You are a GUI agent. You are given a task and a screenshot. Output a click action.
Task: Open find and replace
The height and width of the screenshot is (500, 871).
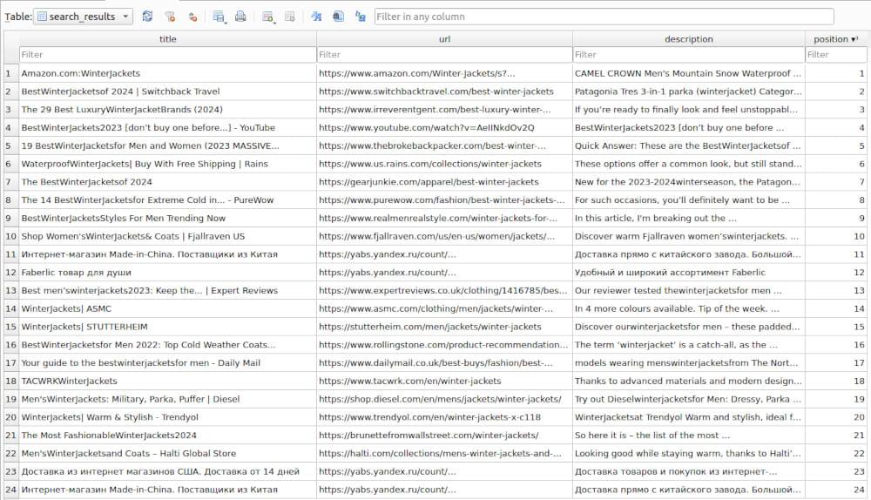click(361, 17)
